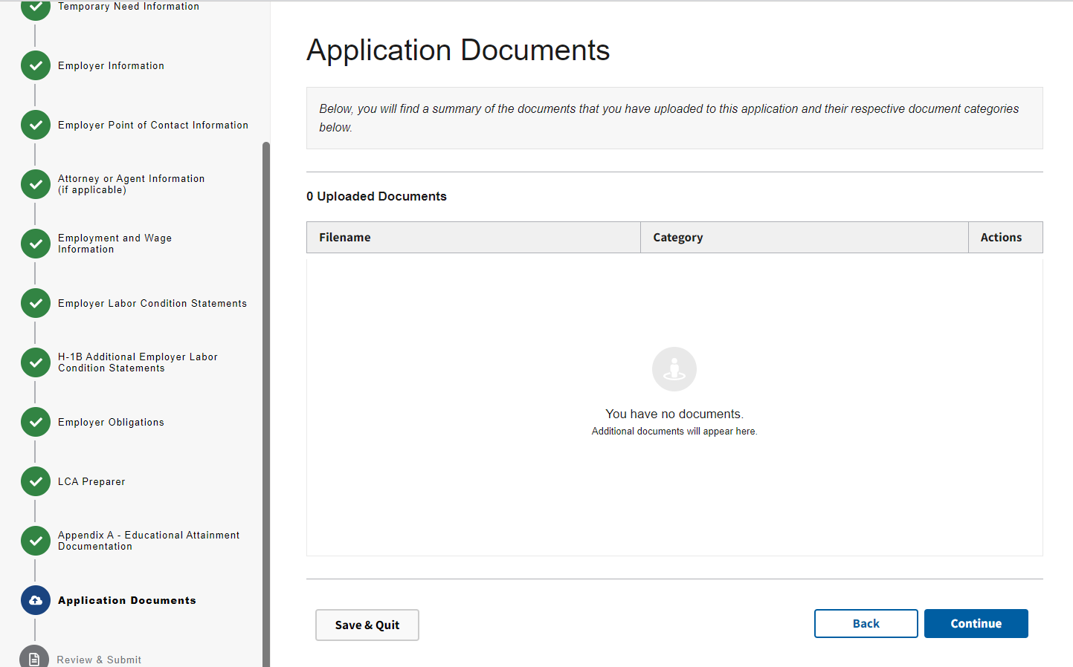The height and width of the screenshot is (667, 1073).
Task: Click the Attorney or Agent Information checkmark icon
Action: click(x=36, y=184)
